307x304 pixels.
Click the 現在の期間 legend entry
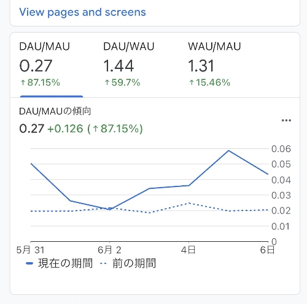(60, 263)
